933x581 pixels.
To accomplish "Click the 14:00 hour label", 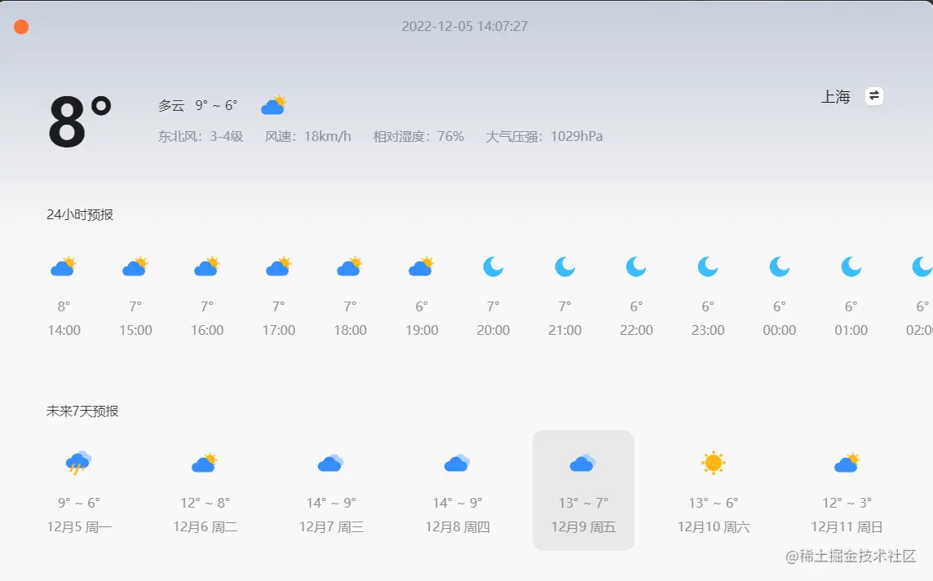I will click(x=64, y=330).
